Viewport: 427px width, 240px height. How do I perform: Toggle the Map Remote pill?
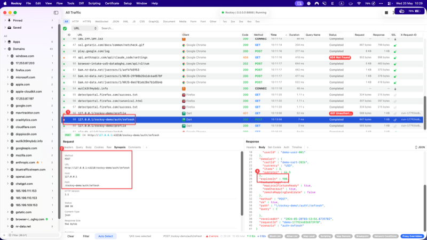click(x=343, y=236)
